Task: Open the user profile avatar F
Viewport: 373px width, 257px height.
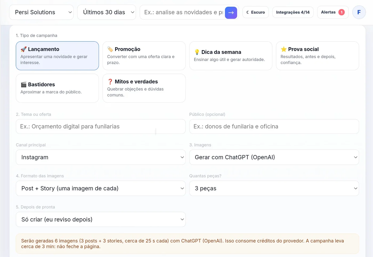Action: (359, 12)
